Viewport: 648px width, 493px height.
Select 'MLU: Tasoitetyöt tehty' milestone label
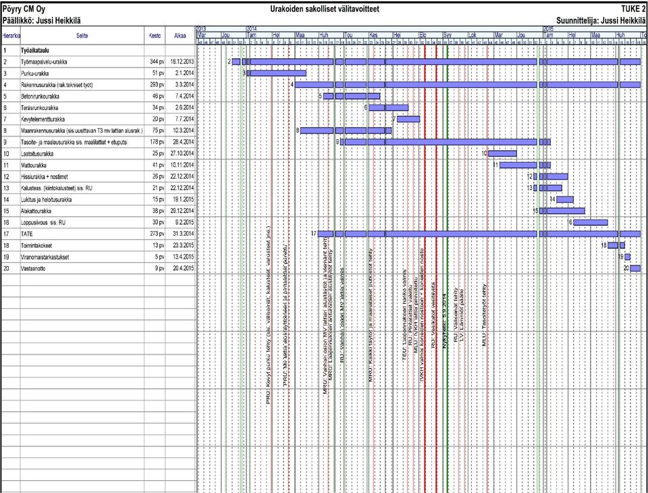coord(485,315)
